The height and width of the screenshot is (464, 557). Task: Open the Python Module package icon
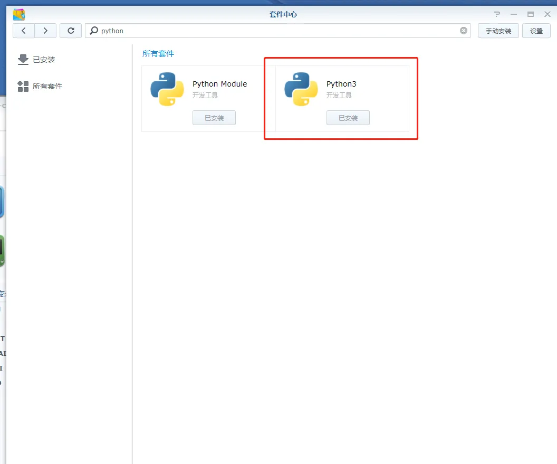coord(167,89)
